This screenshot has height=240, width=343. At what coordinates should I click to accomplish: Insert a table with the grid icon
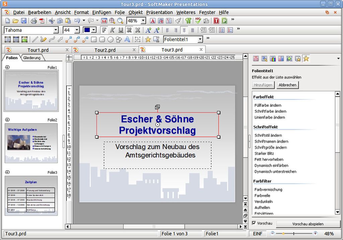pos(16,39)
